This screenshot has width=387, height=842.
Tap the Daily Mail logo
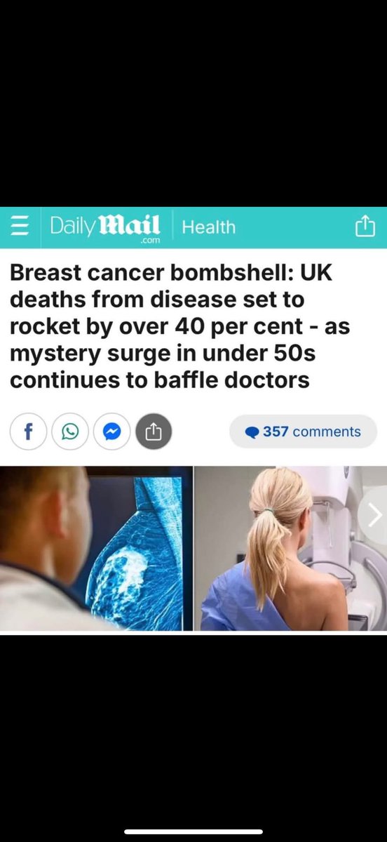105,227
